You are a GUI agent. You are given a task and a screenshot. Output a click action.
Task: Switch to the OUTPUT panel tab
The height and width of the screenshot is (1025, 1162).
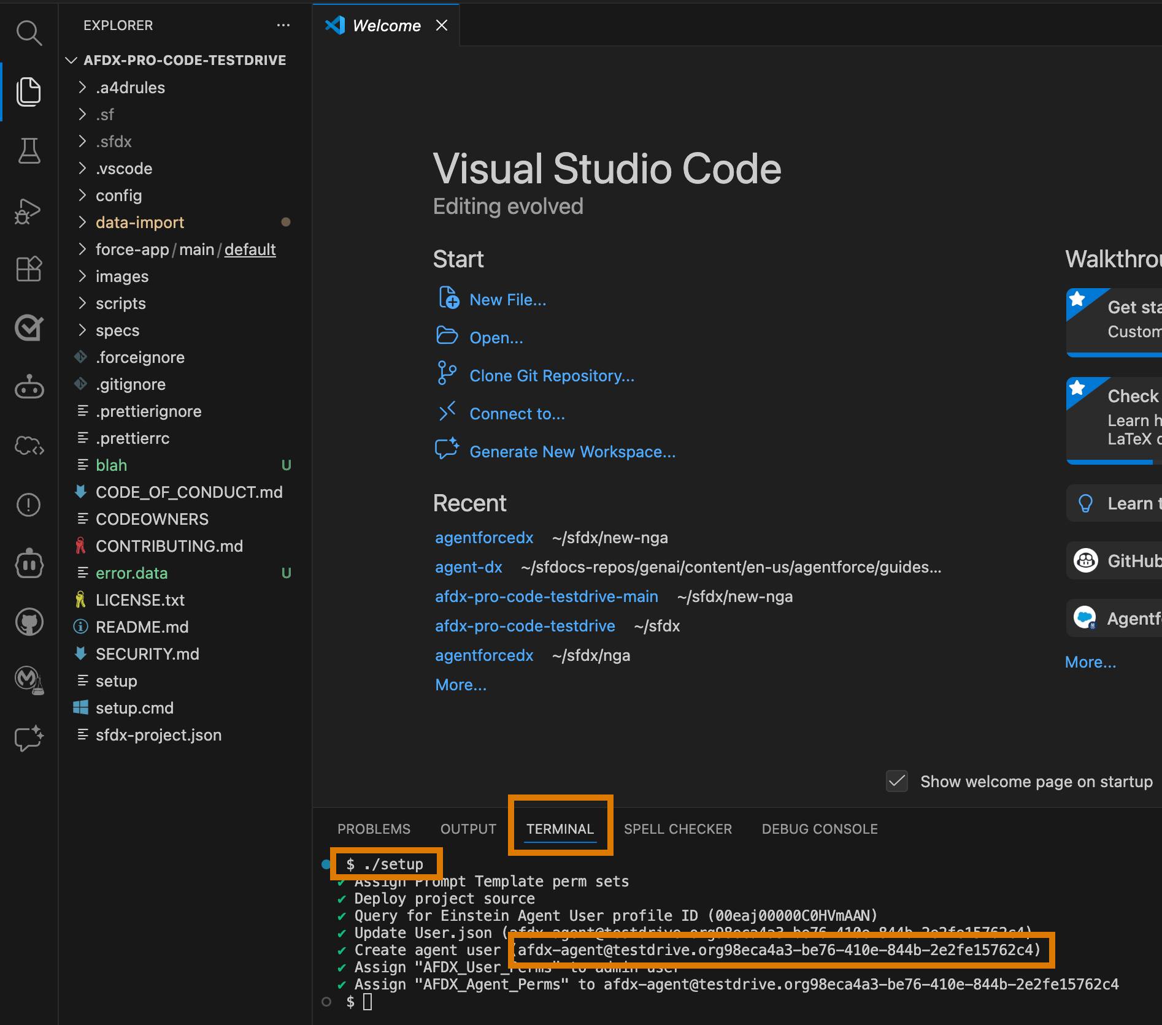point(468,829)
